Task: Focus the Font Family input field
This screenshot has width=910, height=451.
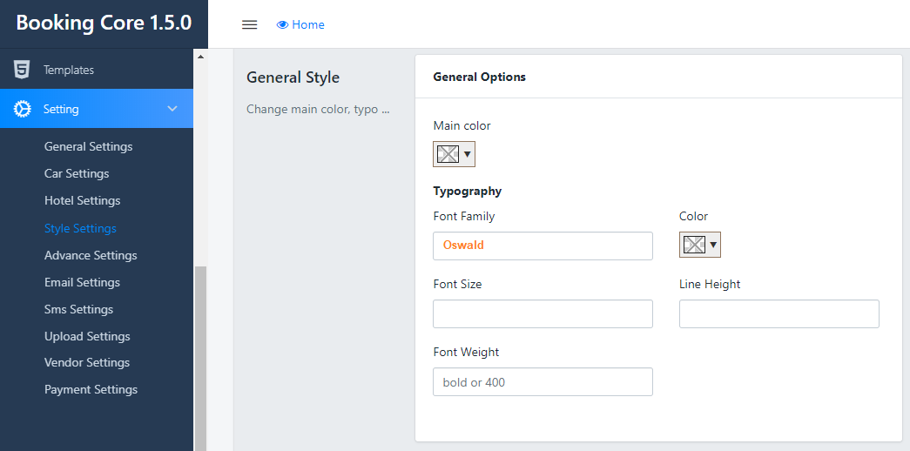Action: [543, 246]
